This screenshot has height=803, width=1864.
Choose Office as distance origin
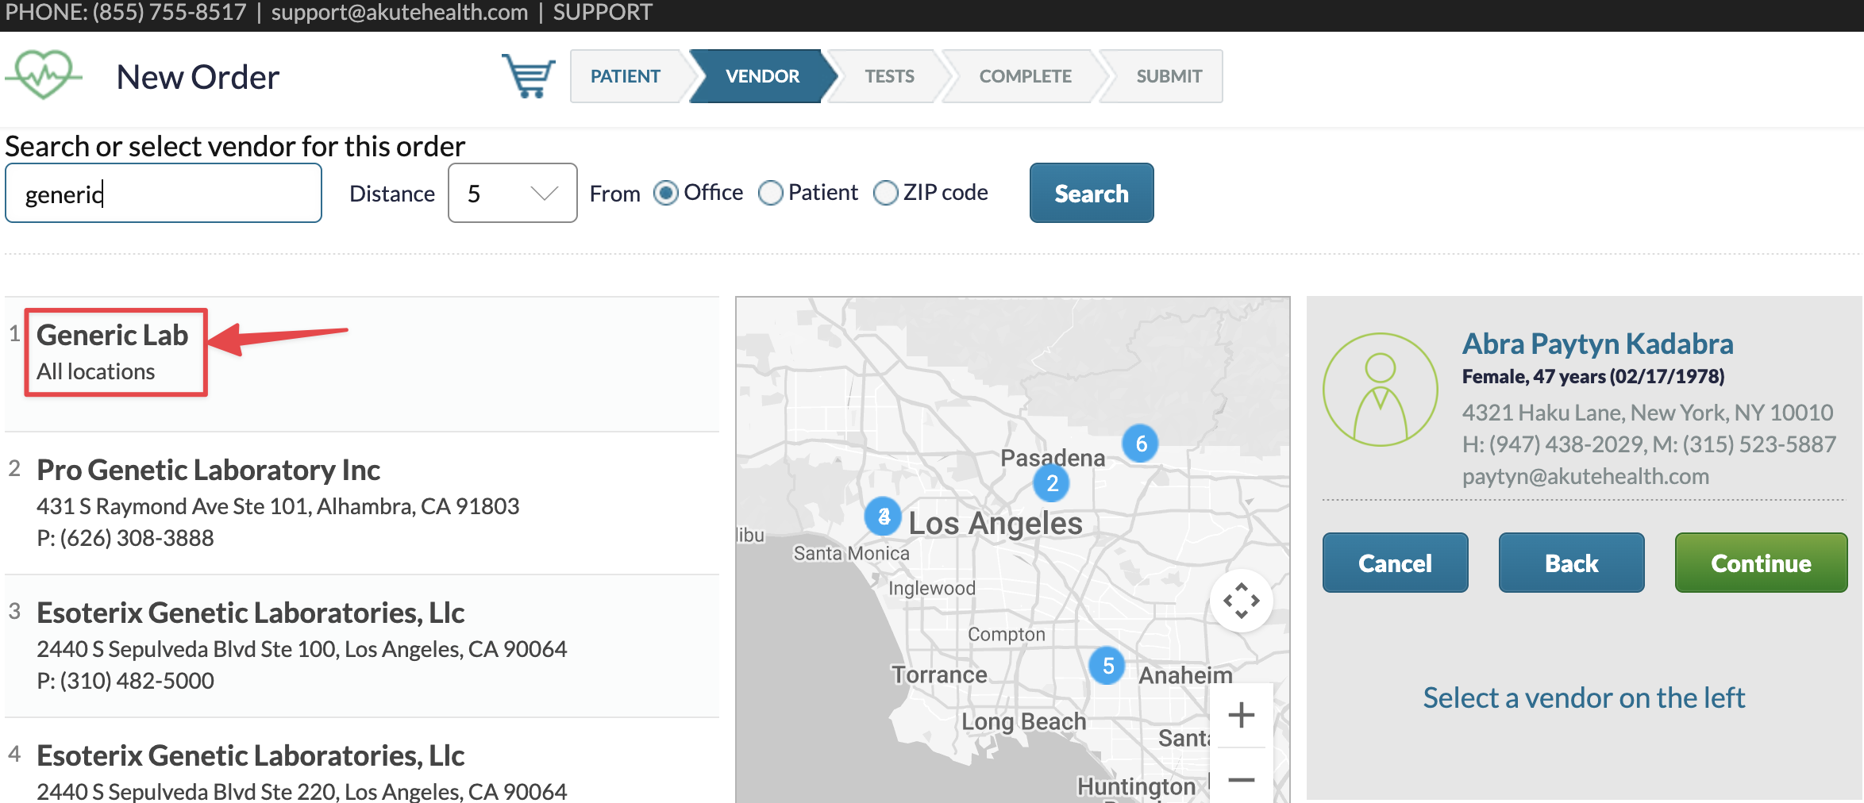click(666, 193)
